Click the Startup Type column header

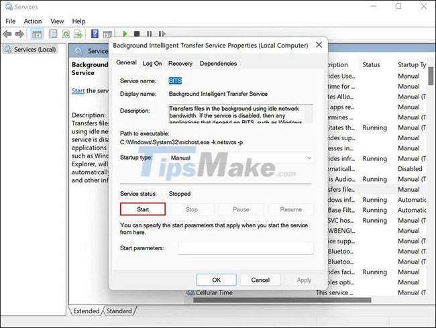[412, 65]
